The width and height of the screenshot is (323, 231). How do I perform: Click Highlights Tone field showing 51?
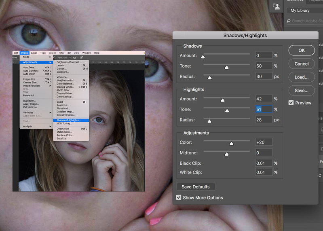pyautogui.click(x=264, y=109)
